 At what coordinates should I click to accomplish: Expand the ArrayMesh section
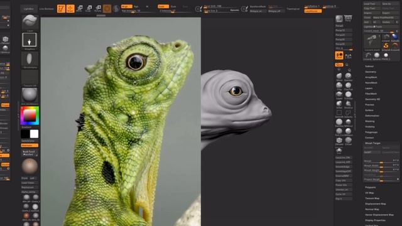(371, 77)
